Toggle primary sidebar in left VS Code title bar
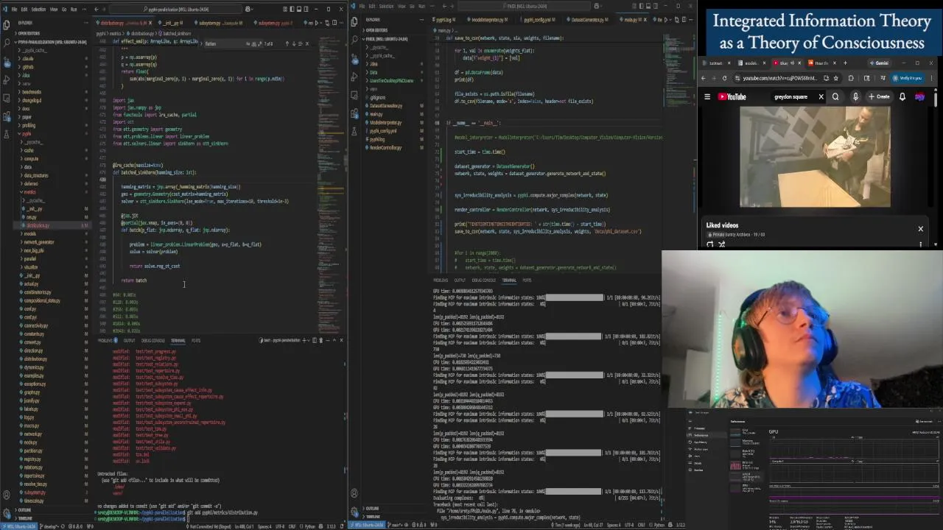Screen dimensions: 943x530 click(x=292, y=9)
